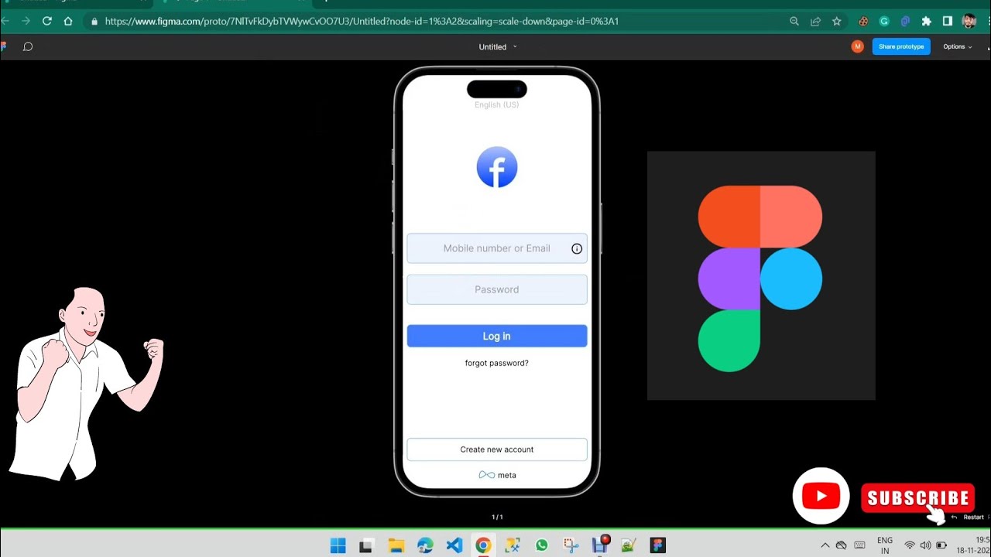Screen dimensions: 991x557
Task: Open Snipping Tool from the taskbar
Action: pyautogui.click(x=571, y=545)
